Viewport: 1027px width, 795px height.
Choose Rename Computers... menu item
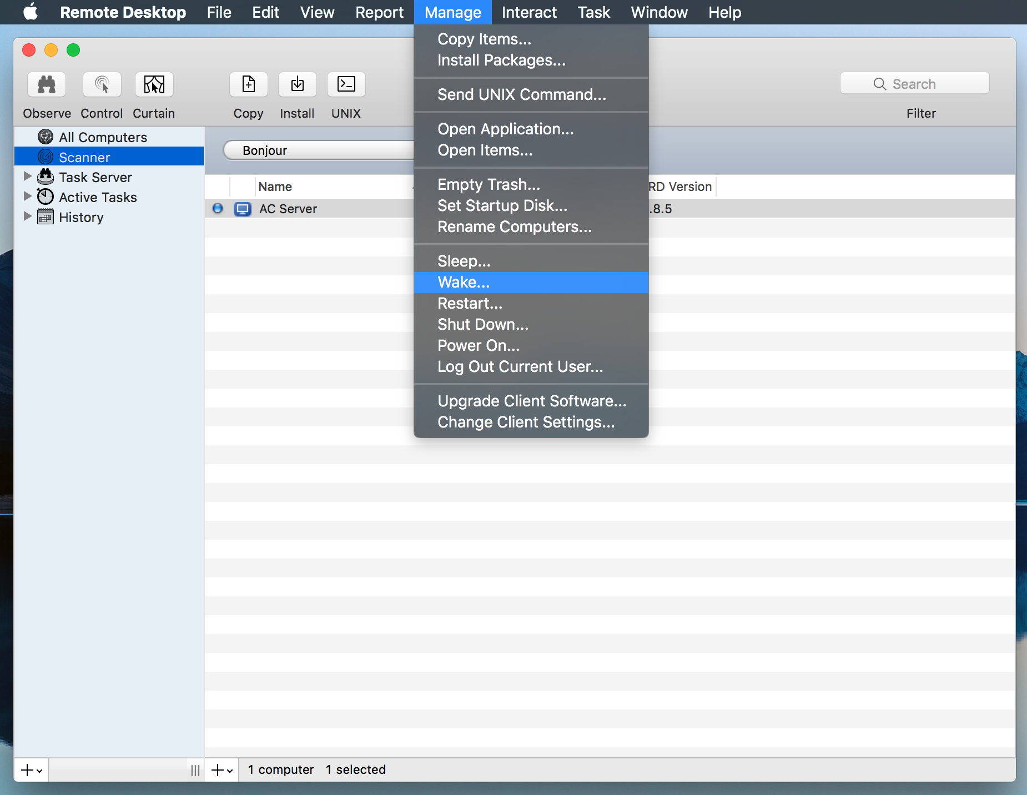point(531,227)
